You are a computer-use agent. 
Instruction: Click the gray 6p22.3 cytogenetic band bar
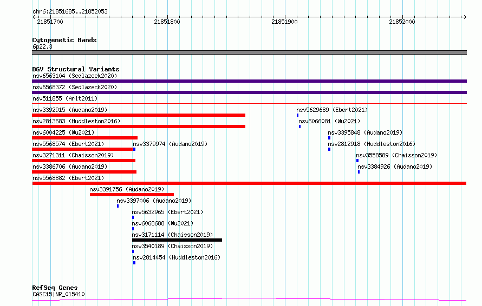tap(249, 52)
